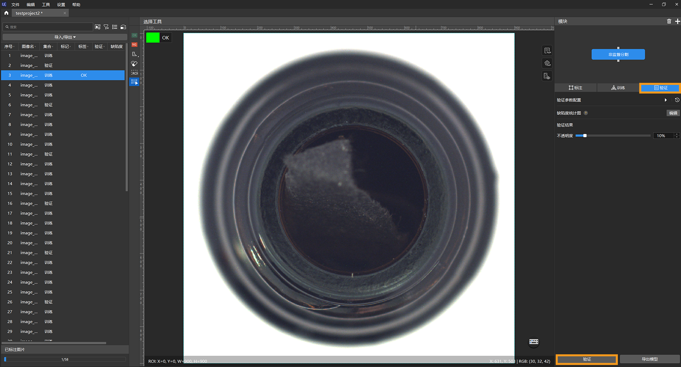Screen dimensions: 681x367
Task: Select image row 2 marked 验证
Action: [63, 65]
